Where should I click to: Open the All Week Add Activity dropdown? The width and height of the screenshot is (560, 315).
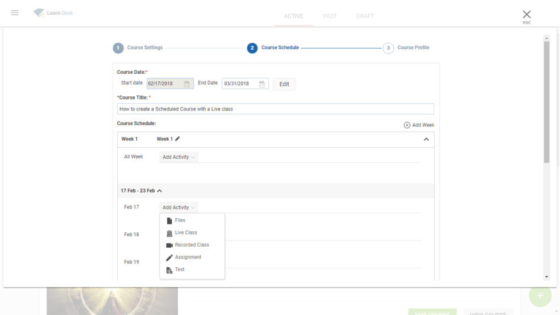[x=179, y=157]
